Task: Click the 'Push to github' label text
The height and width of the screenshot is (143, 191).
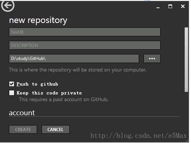Action: click(x=37, y=84)
